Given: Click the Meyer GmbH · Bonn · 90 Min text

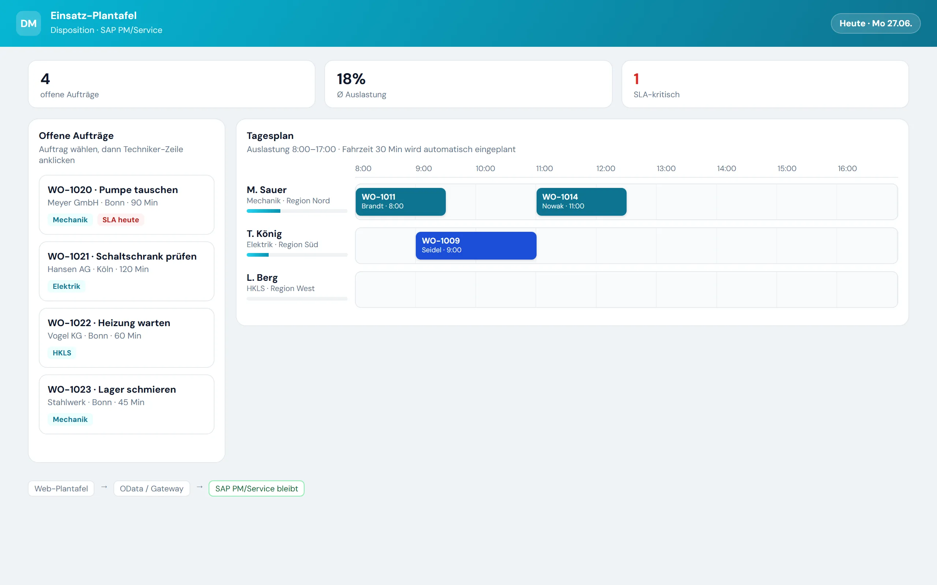Looking at the screenshot, I should (102, 203).
